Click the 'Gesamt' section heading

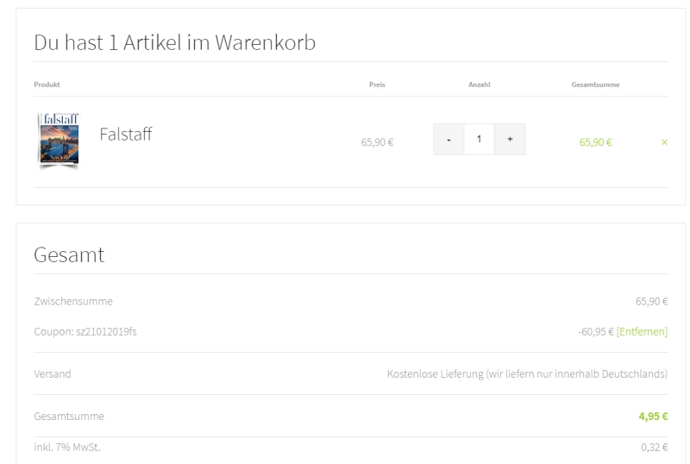[x=69, y=254]
